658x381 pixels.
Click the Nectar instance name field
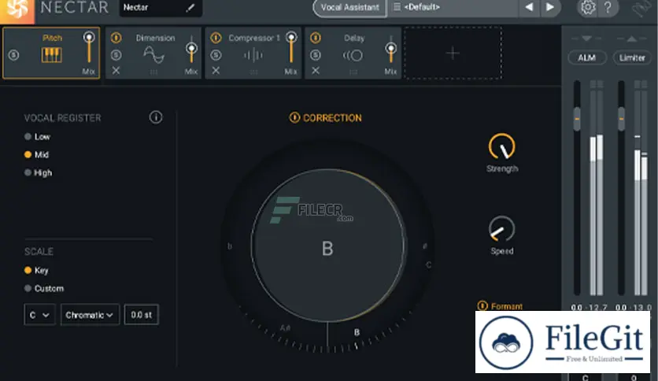pyautogui.click(x=161, y=8)
